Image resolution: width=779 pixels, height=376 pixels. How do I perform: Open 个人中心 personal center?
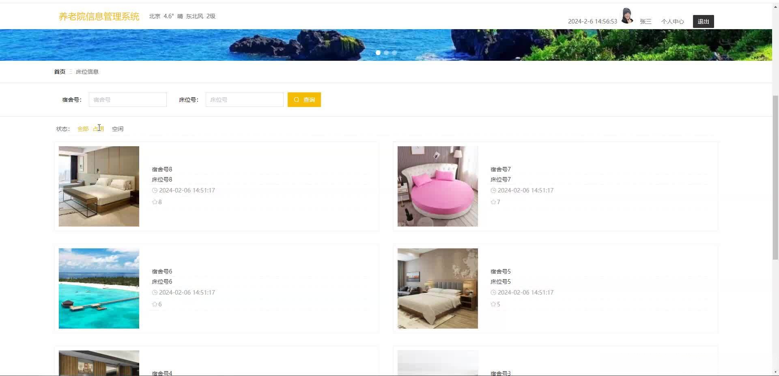(672, 21)
